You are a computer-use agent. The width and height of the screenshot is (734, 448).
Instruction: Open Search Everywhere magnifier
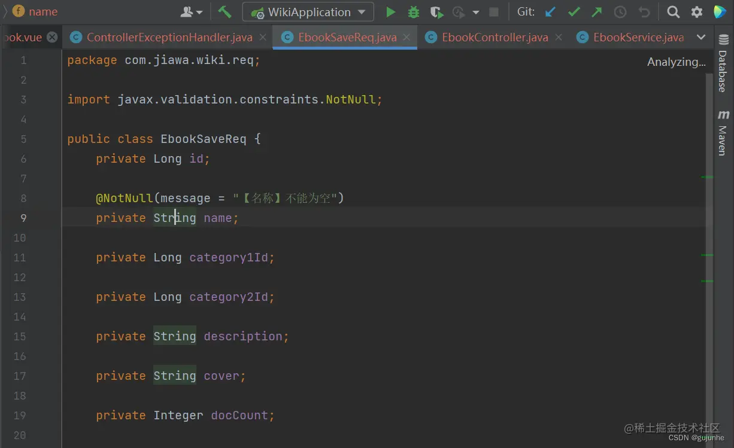(x=674, y=12)
